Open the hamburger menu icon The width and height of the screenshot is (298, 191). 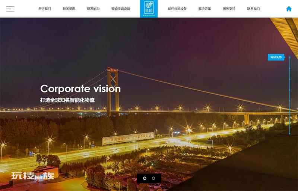(10, 9)
